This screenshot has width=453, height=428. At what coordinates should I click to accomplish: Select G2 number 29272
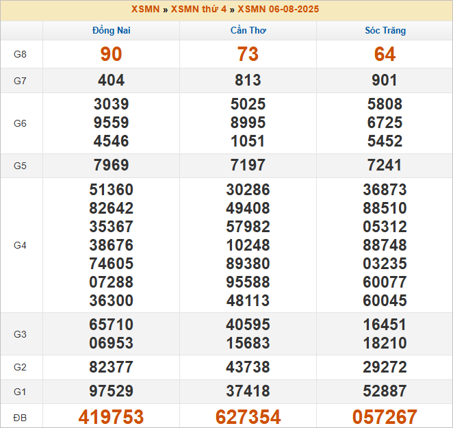385,367
